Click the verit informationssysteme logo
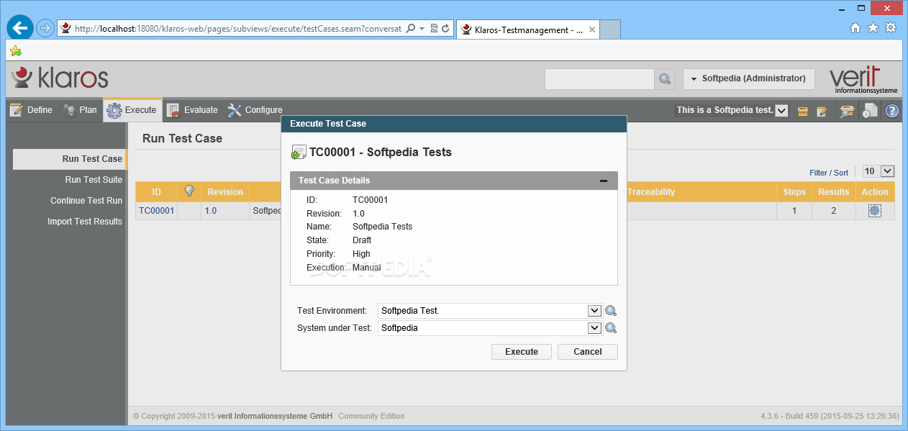Viewport: 908px width, 431px height. [x=863, y=79]
